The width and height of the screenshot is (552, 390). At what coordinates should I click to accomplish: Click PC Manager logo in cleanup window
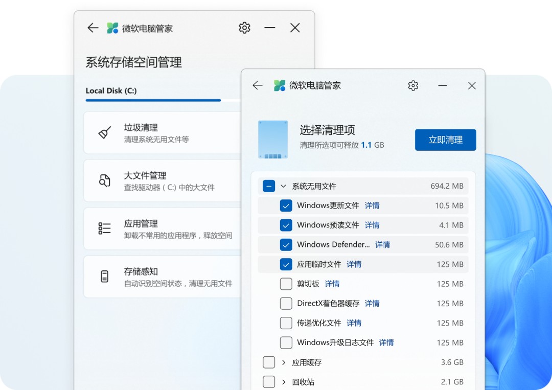(x=280, y=85)
